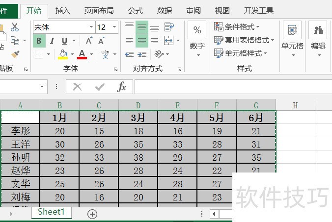The image size is (332, 222).
Task: Click the Insert Function fx button
Action: coord(121,87)
